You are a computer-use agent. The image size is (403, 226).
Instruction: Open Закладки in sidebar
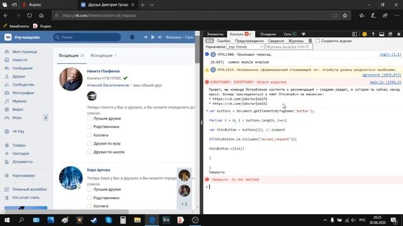point(21,153)
